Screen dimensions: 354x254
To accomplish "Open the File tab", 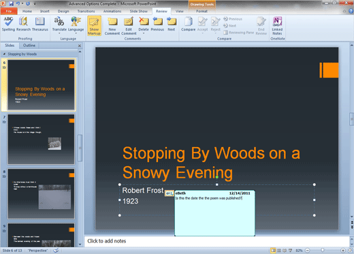I will click(x=9, y=11).
